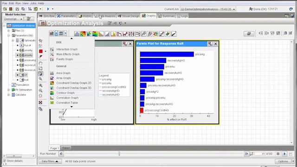The image size is (297, 167).
Task: Open the table layout dropdown arrow
Action: [x=65, y=33]
